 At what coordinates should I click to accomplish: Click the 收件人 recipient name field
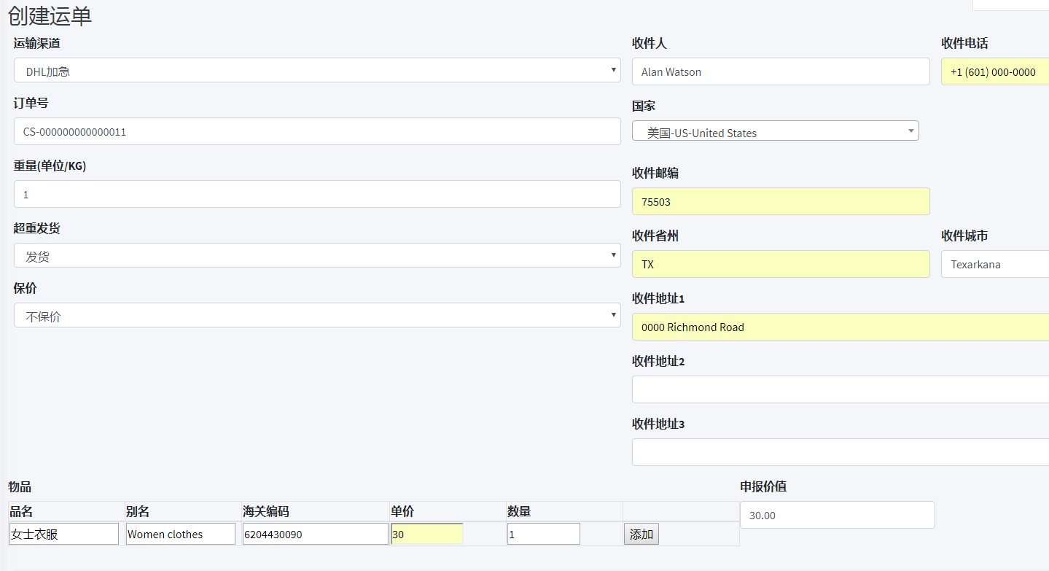(x=780, y=72)
